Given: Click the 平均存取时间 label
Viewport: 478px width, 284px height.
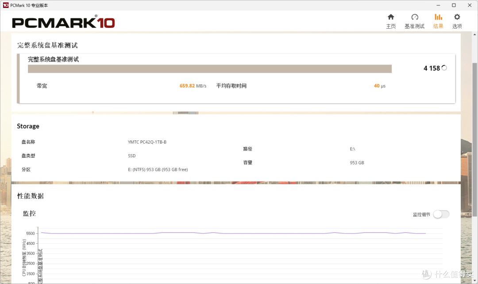Looking at the screenshot, I should pos(231,86).
